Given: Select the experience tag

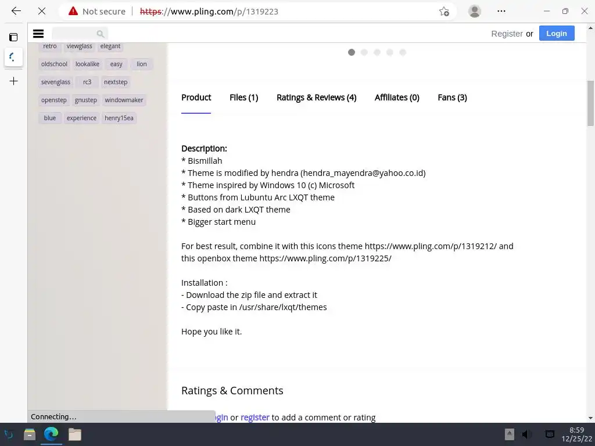Looking at the screenshot, I should [81, 118].
